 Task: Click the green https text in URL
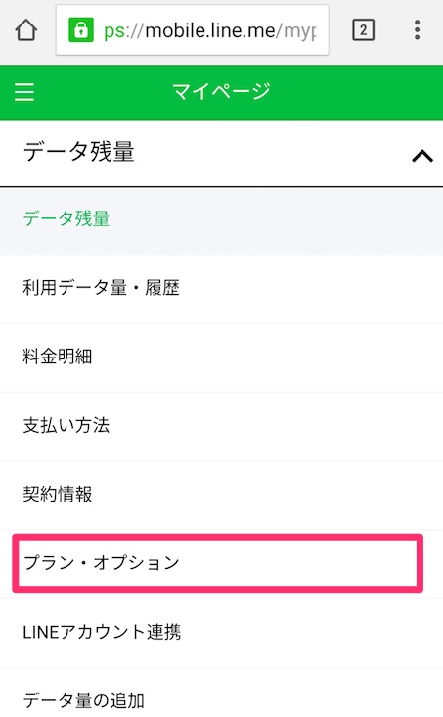click(x=113, y=32)
